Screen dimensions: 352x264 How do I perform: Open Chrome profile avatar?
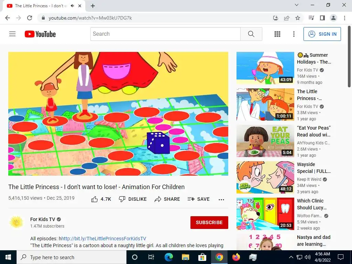pos(333,18)
